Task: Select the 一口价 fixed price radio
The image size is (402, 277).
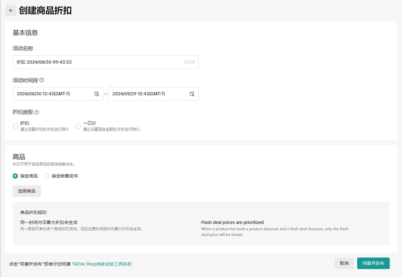Action: pyautogui.click(x=78, y=126)
